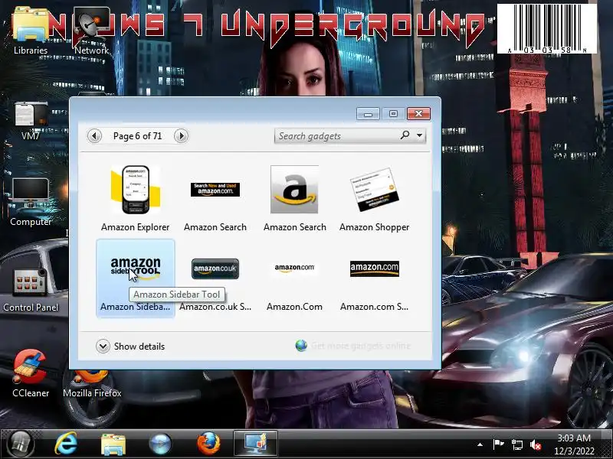Screen dimensions: 613x459
Task: Close the gadget gallery window
Action: coord(418,113)
